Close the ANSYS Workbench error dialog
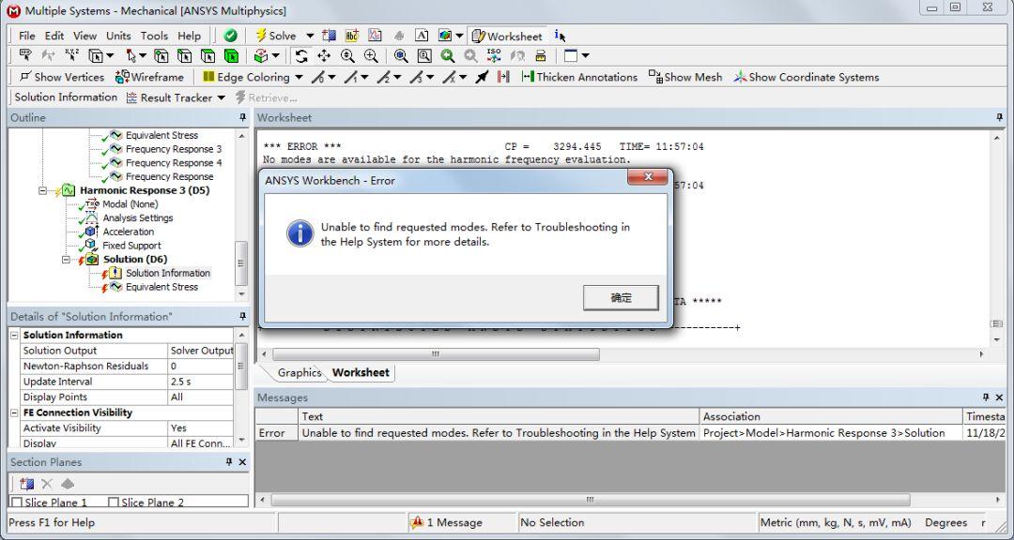Viewport: 1014px width, 540px height. point(647,177)
